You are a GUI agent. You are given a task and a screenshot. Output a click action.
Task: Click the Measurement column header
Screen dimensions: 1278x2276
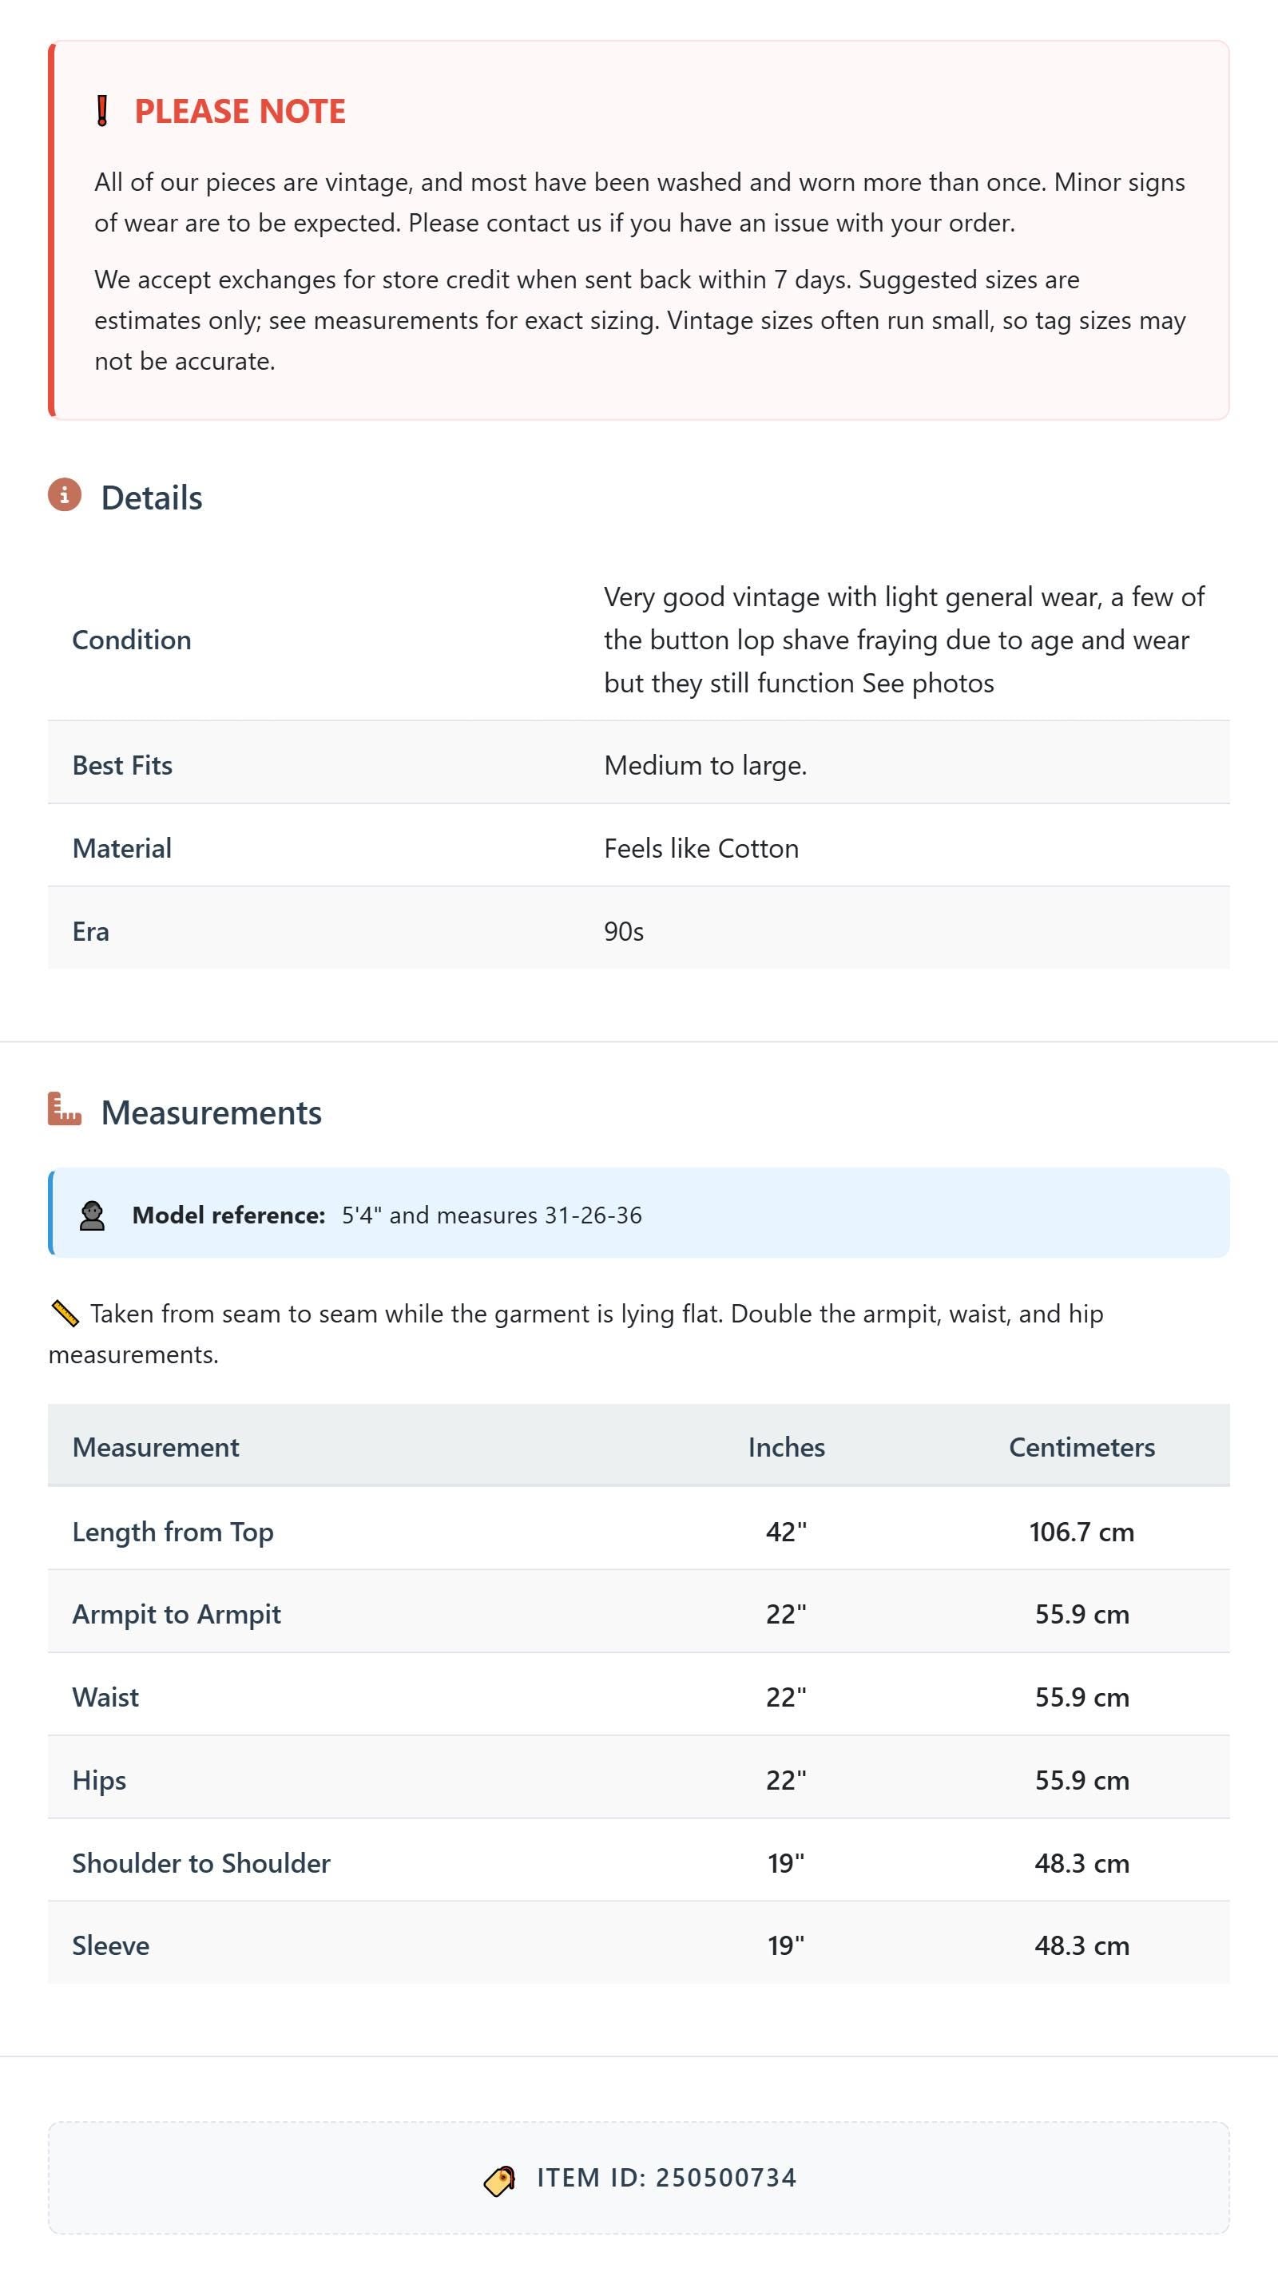click(156, 1447)
